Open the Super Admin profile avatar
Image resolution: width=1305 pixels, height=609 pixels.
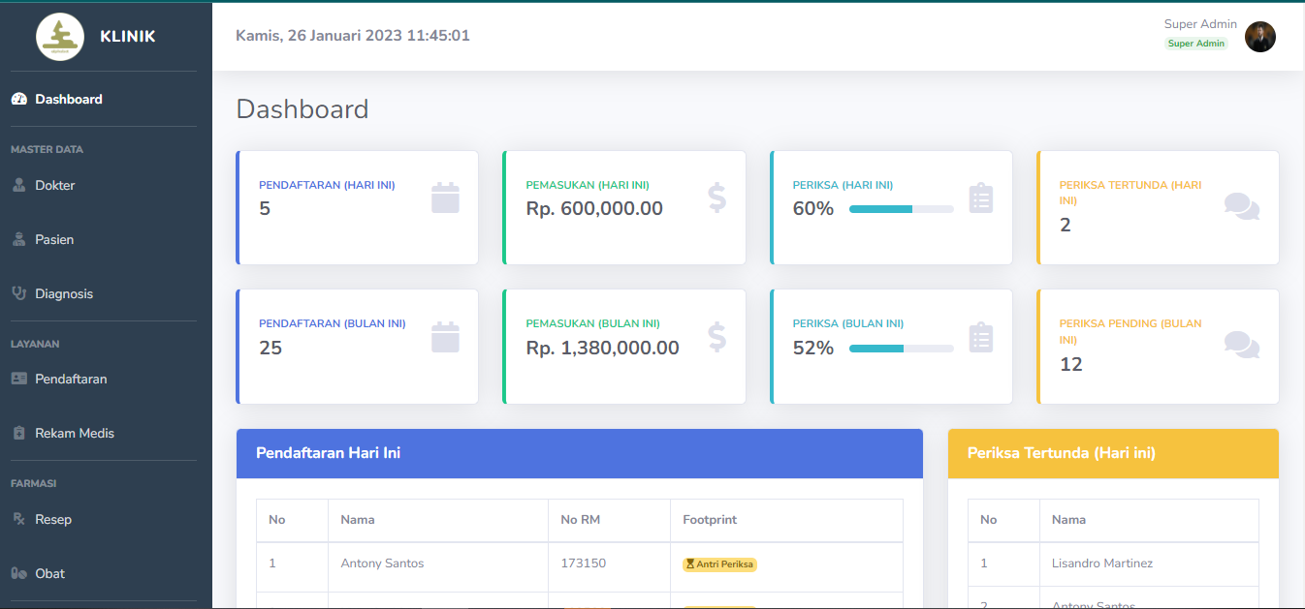pyautogui.click(x=1259, y=37)
